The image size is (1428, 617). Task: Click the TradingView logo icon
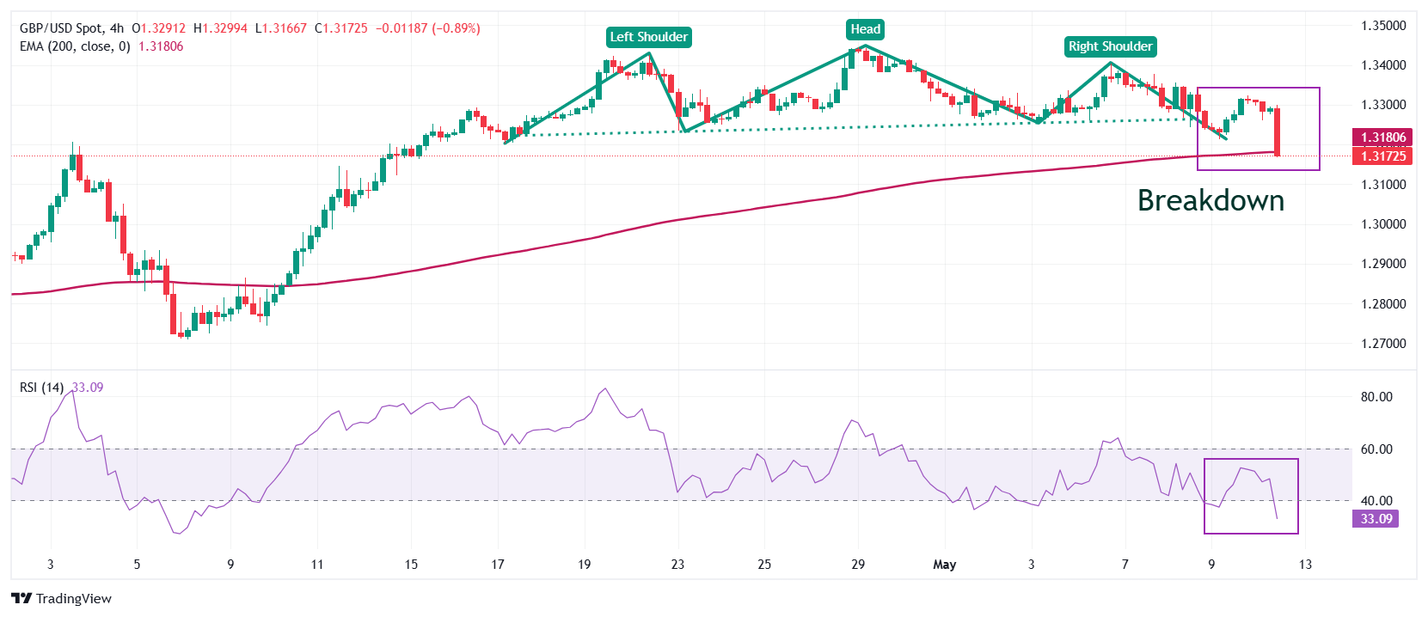(x=21, y=598)
